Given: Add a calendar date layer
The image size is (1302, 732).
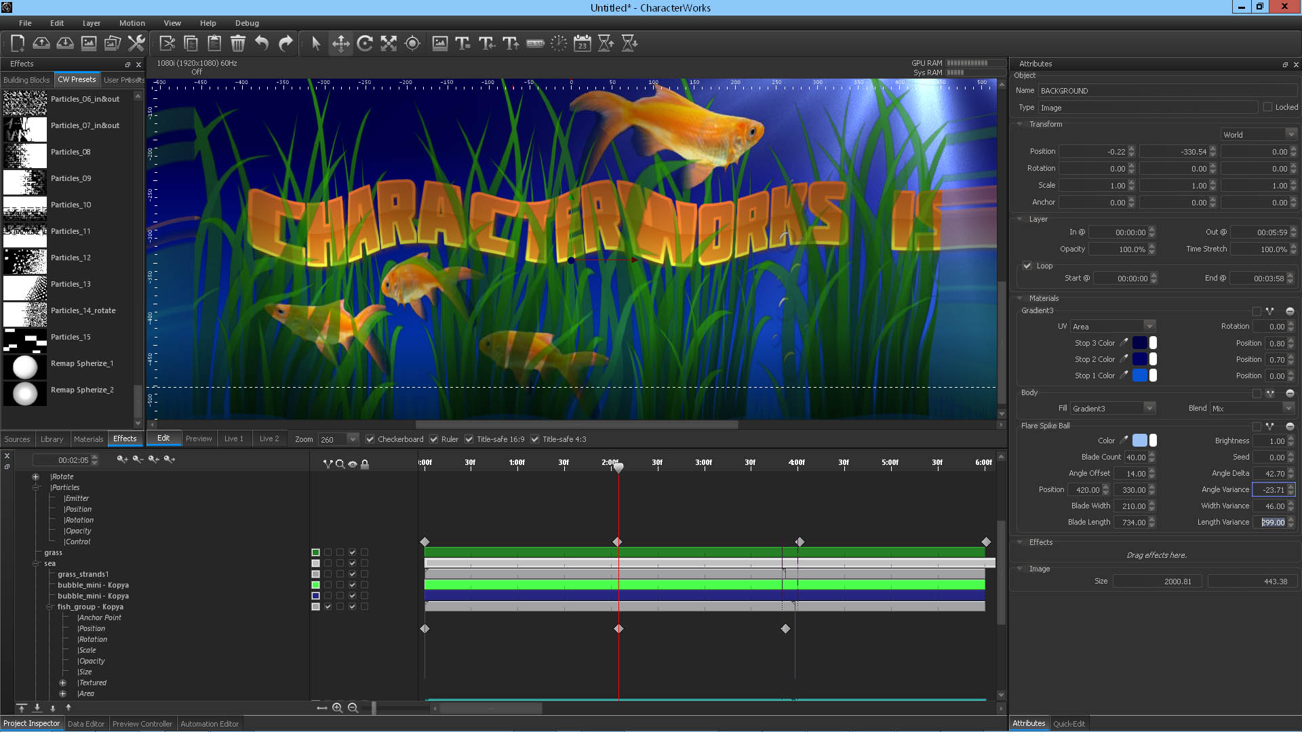Looking at the screenshot, I should pyautogui.click(x=582, y=43).
